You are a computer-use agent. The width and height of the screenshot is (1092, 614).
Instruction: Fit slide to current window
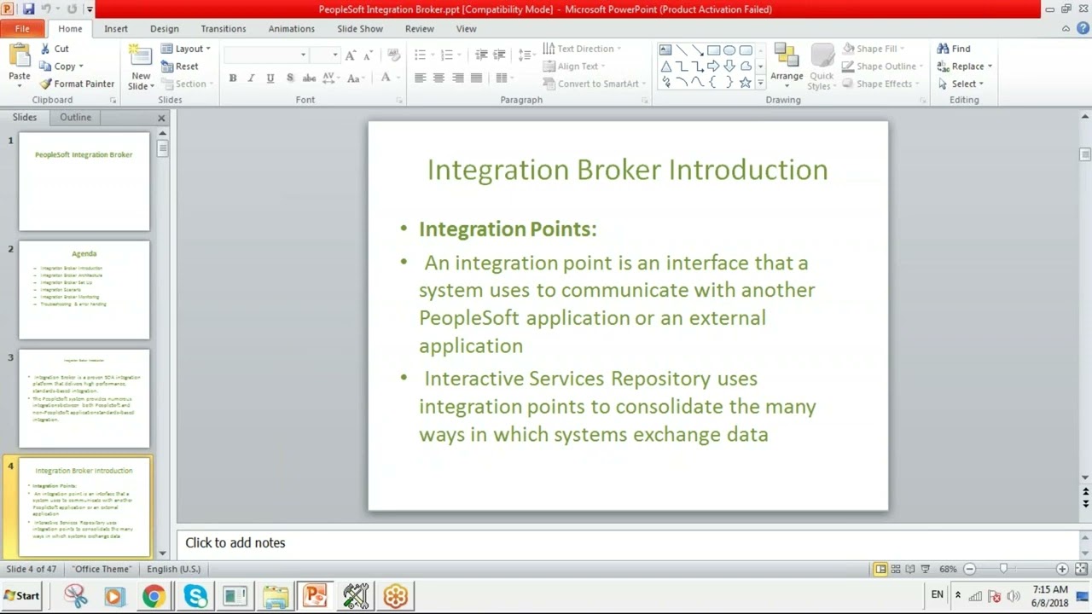(x=1082, y=569)
